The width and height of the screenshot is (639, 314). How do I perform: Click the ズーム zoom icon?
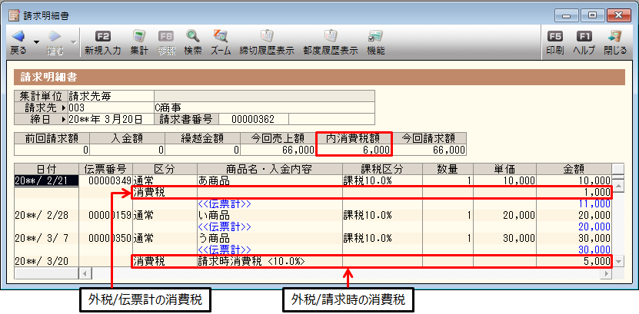tap(220, 36)
